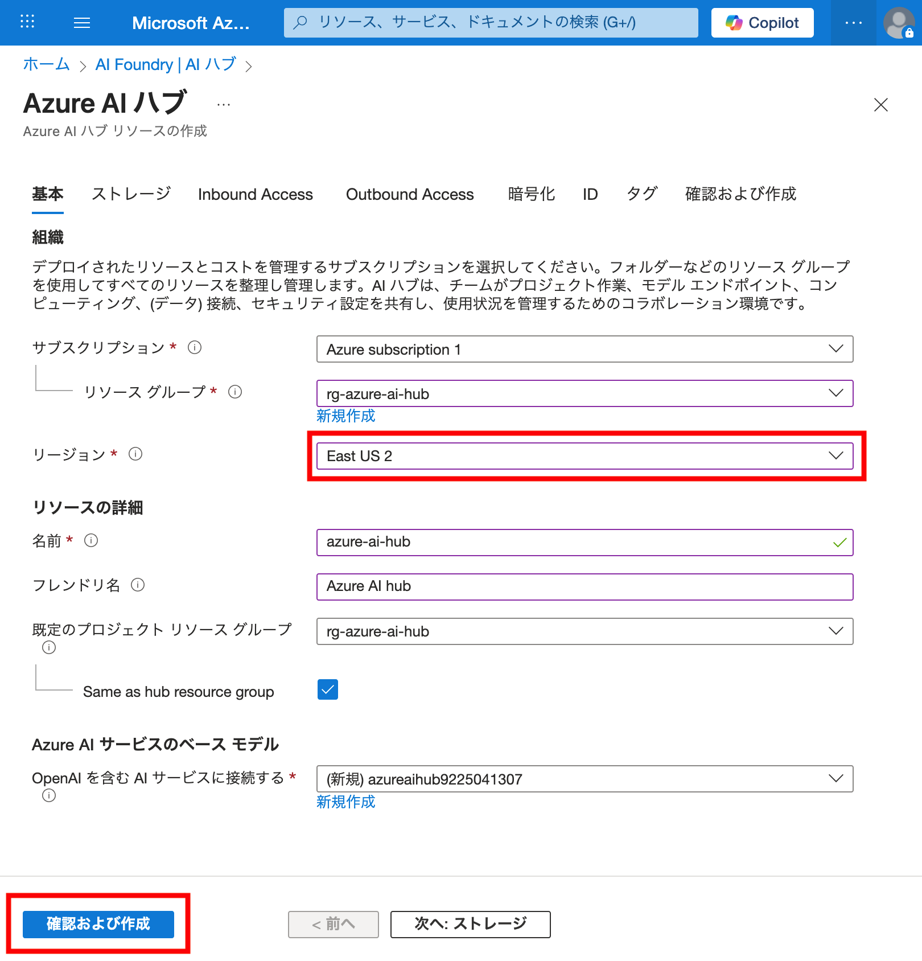Click 新規作成 link under AI サービス
This screenshot has height=961, width=922.
tap(346, 802)
